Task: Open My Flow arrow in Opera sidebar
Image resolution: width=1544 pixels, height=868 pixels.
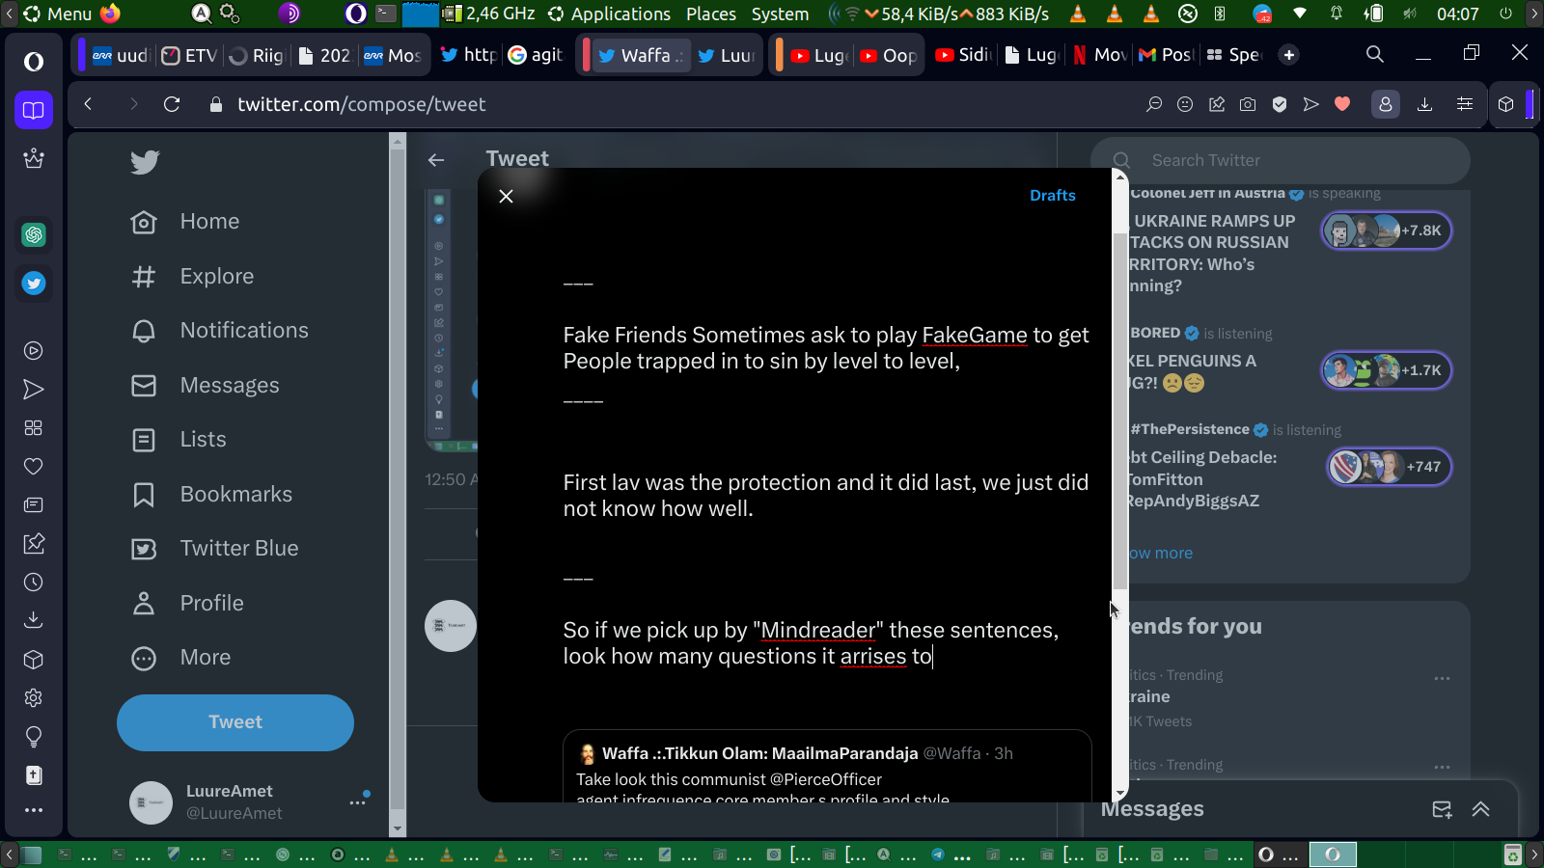Action: pyautogui.click(x=34, y=390)
